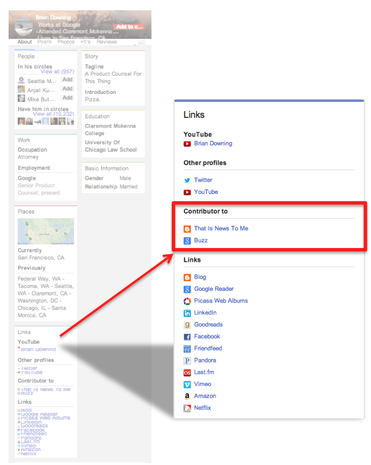Open the Reviews tab
Screen dimensions: 371x465
click(106, 42)
